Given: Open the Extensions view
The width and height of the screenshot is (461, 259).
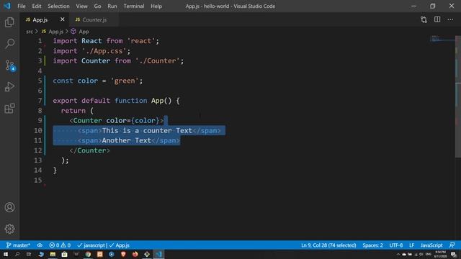Looking at the screenshot, I should (9, 109).
